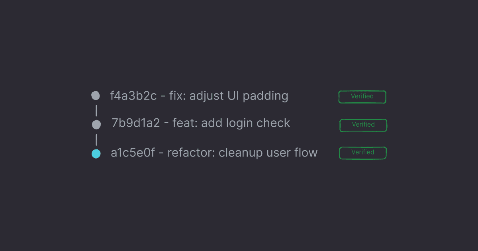Click the "fix:" prefix in the first commit

point(178,96)
